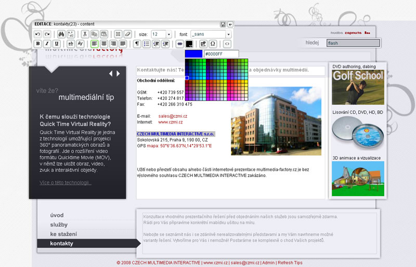Clear formatting with the eraser icon
The width and height of the screenshot is (416, 267).
click(x=127, y=34)
